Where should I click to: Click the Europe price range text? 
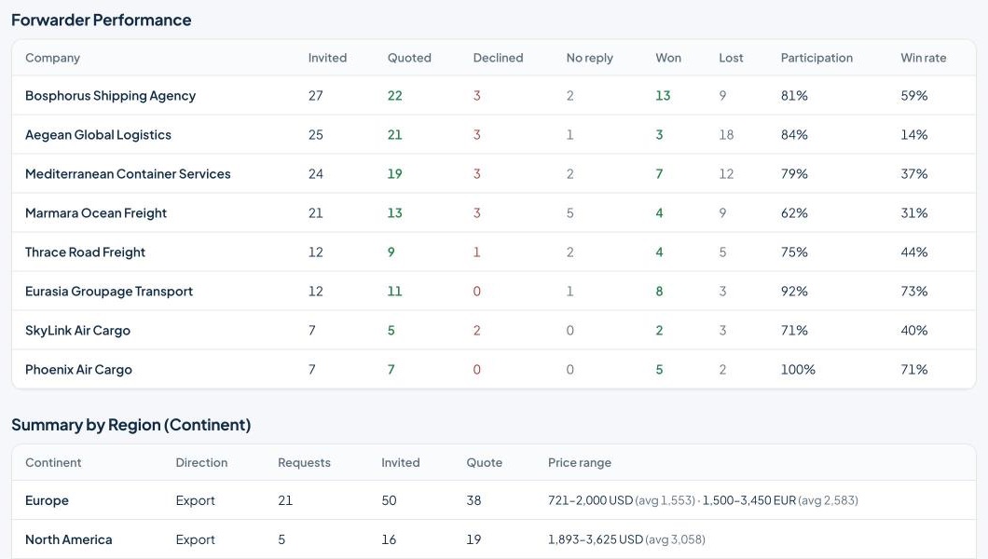703,500
